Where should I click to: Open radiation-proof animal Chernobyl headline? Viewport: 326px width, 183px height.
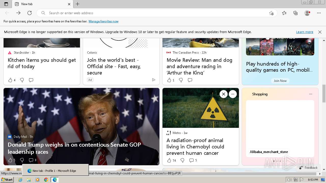(195, 147)
